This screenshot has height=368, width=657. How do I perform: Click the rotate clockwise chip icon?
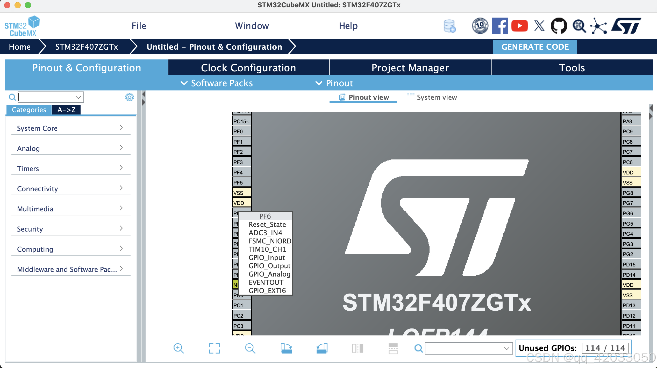tap(286, 348)
